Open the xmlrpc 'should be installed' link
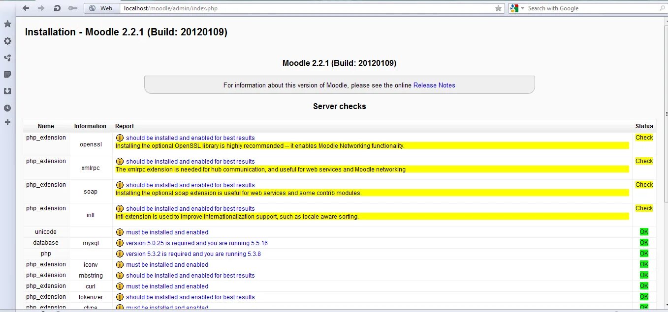Image resolution: width=668 pixels, height=312 pixels. tap(191, 162)
